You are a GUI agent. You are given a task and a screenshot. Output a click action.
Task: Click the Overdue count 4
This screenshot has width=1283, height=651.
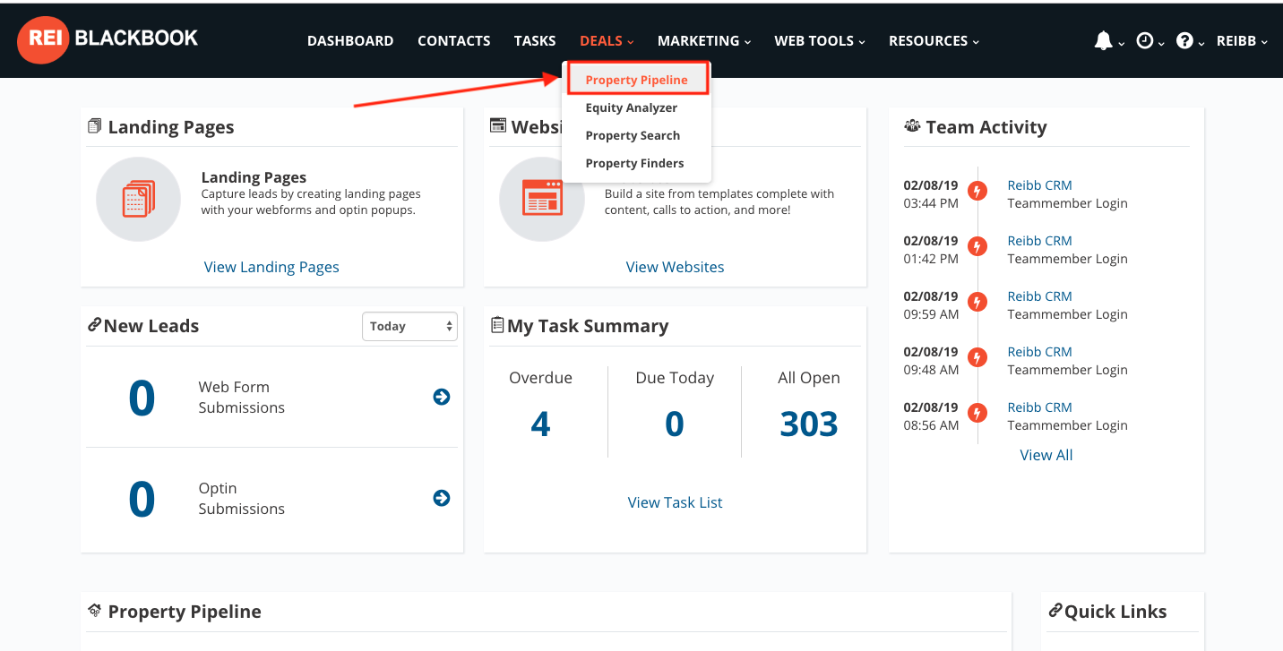click(540, 424)
